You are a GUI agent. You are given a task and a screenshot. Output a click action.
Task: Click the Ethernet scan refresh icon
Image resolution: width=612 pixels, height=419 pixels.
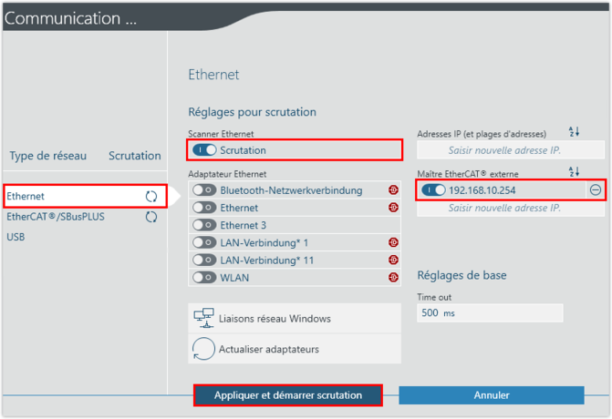point(151,196)
